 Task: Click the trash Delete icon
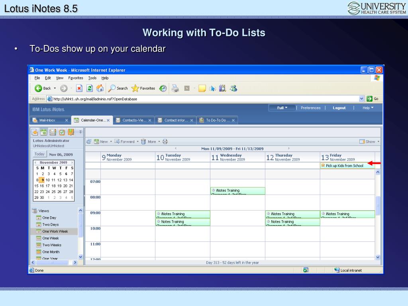[143, 141]
